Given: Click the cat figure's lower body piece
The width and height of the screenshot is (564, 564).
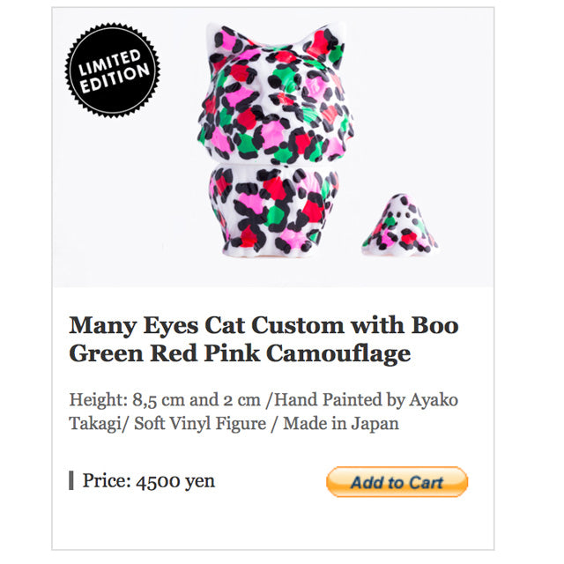Looking at the screenshot, I should (x=272, y=211).
